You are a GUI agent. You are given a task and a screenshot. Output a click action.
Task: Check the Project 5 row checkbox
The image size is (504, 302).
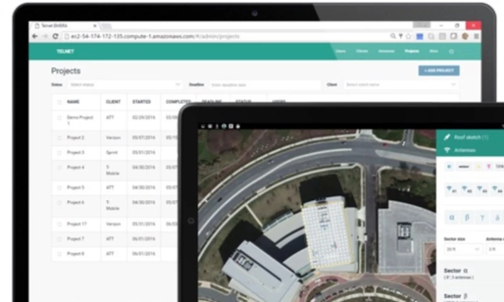pyautogui.click(x=59, y=187)
